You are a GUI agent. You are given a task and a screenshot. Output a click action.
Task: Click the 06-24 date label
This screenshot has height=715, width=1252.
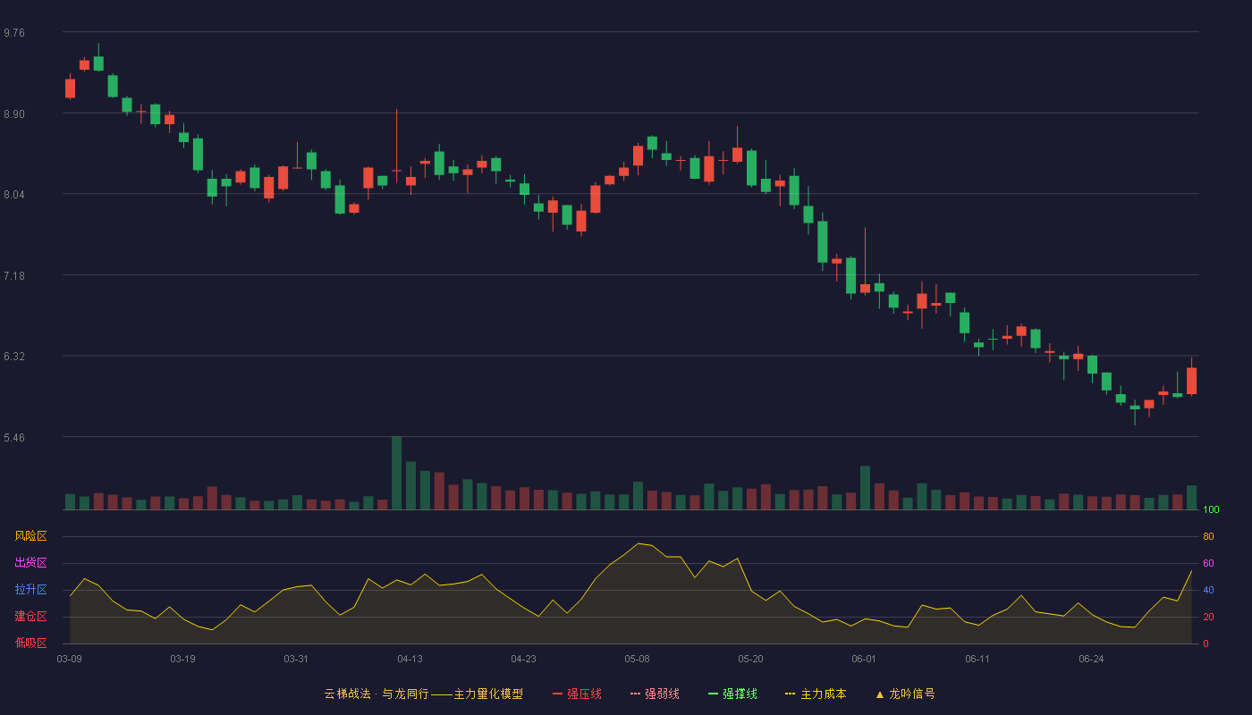point(1091,659)
